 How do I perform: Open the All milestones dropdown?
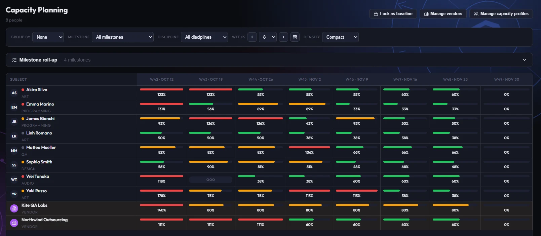[123, 37]
